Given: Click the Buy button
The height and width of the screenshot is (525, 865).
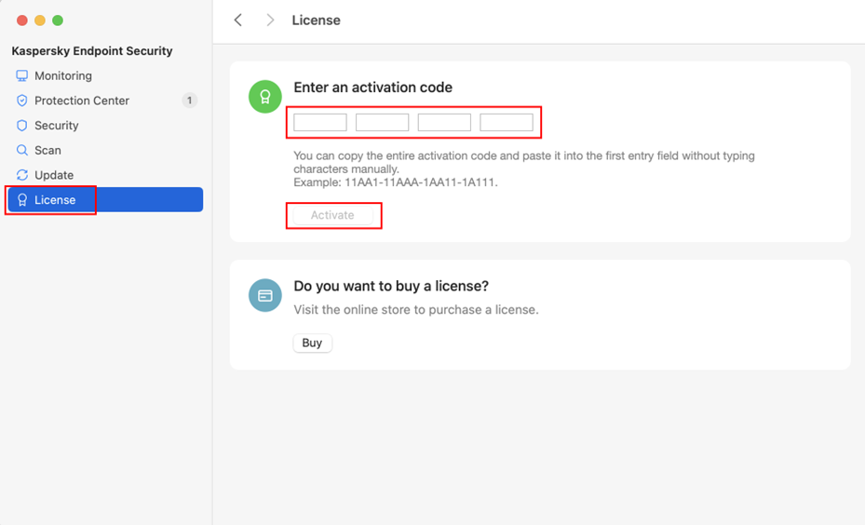Looking at the screenshot, I should [312, 343].
